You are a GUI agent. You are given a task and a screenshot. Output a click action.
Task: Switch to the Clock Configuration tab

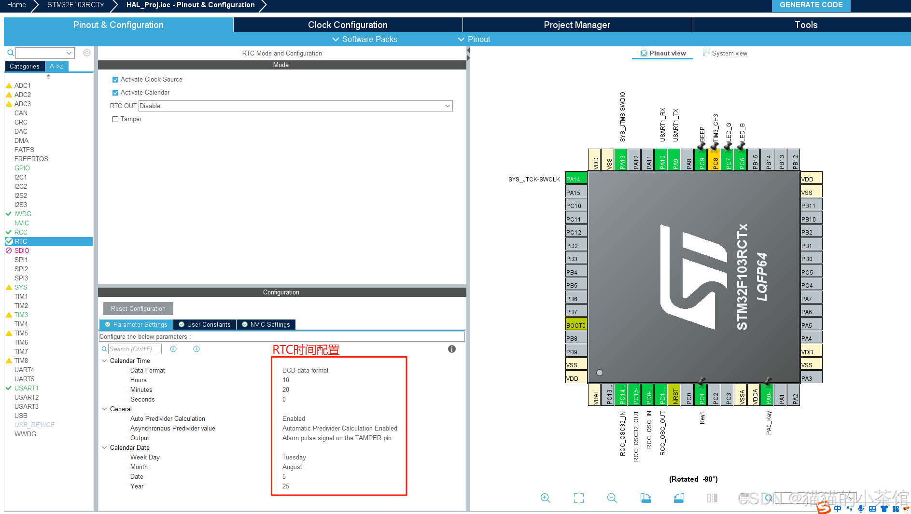pos(348,25)
